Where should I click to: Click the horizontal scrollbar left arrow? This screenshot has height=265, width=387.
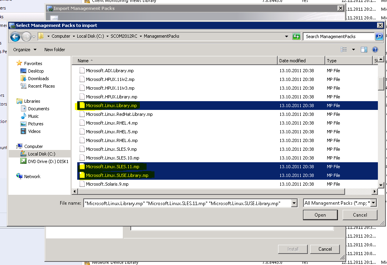[75, 191]
